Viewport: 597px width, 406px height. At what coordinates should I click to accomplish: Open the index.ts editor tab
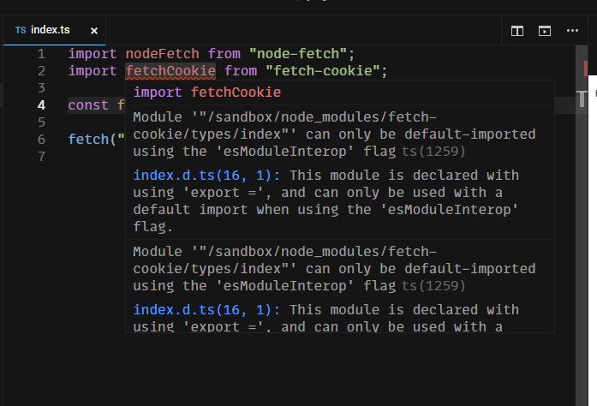point(55,30)
